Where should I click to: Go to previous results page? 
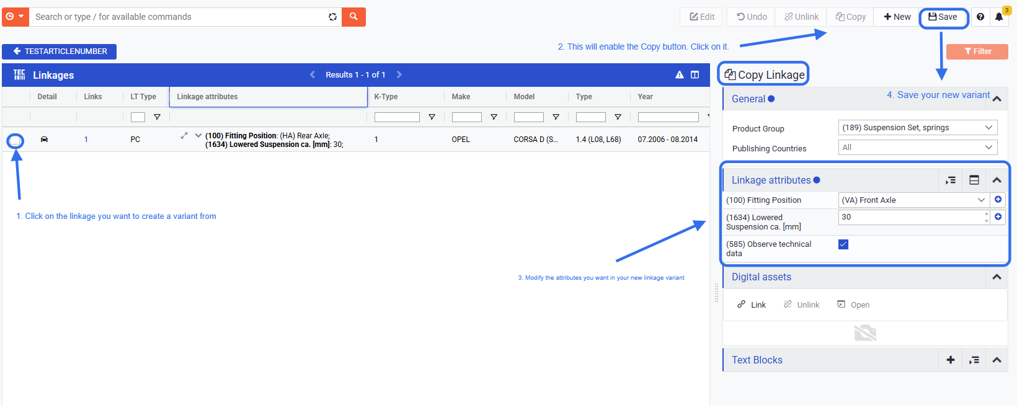click(313, 74)
